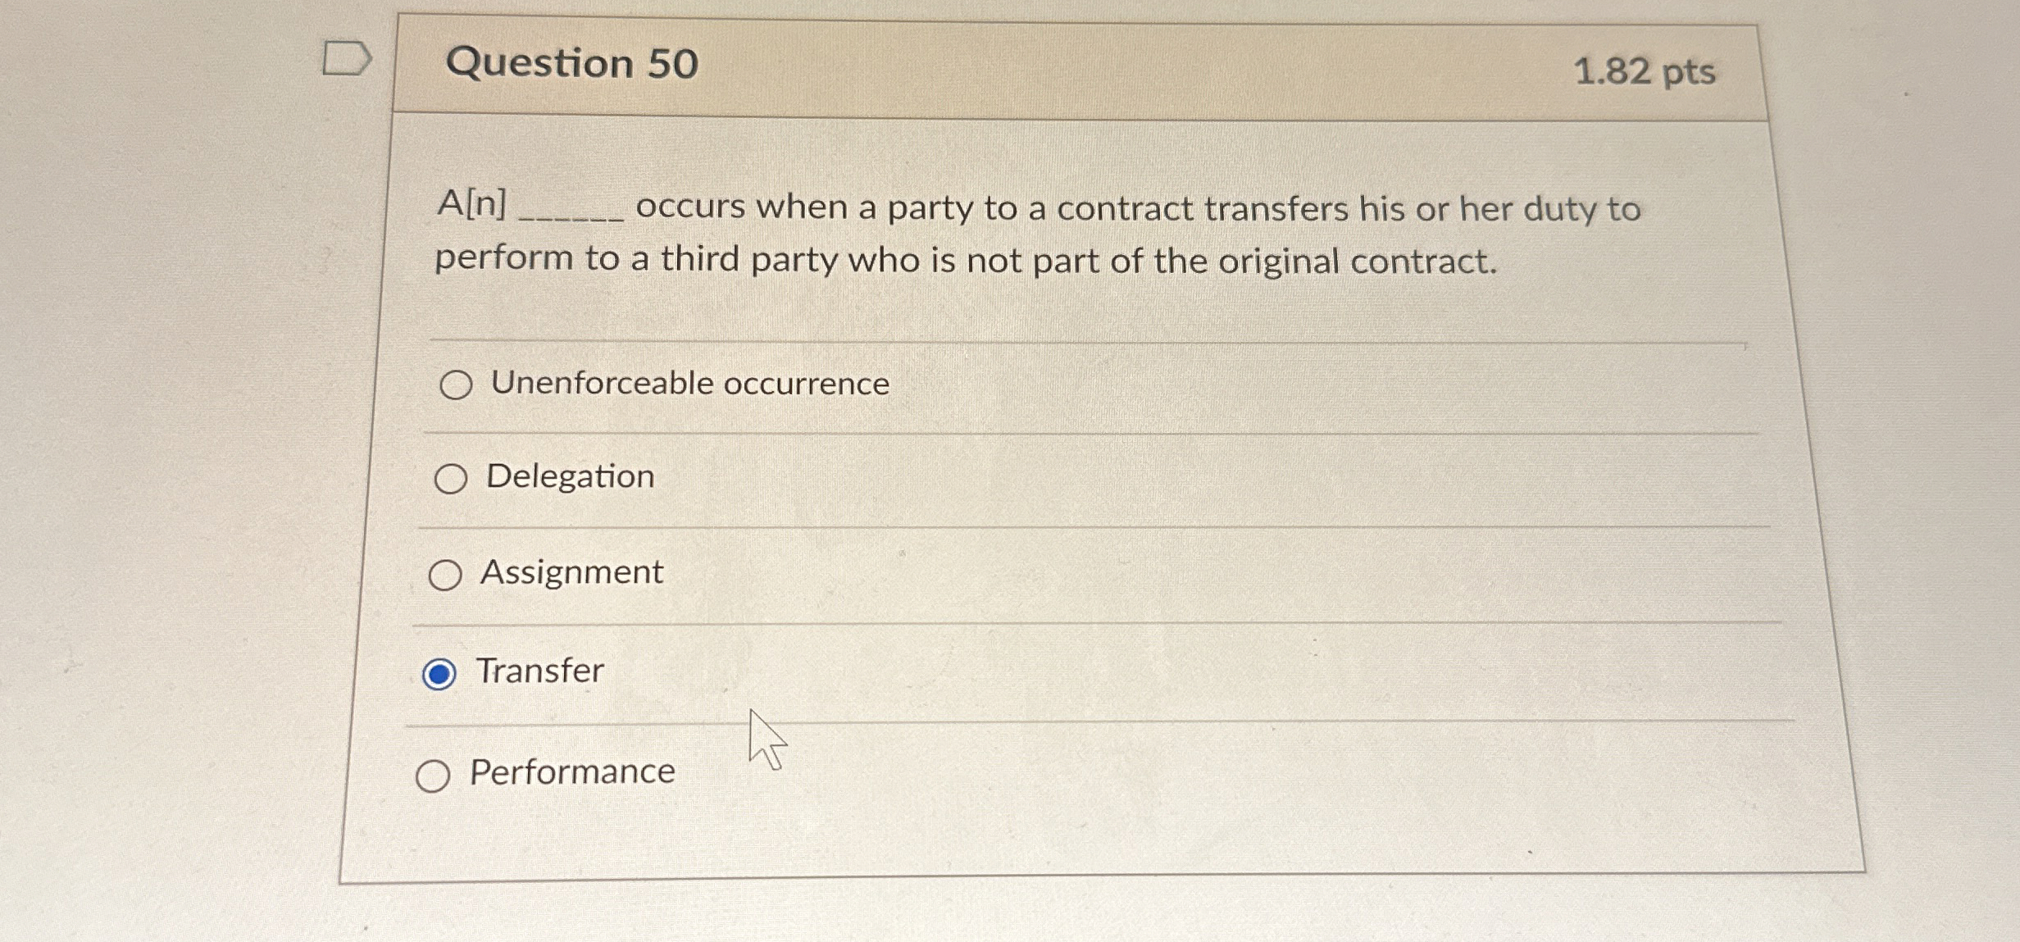Click the Delegation option label text
Viewport: 2020px width, 942px height.
[x=569, y=476]
